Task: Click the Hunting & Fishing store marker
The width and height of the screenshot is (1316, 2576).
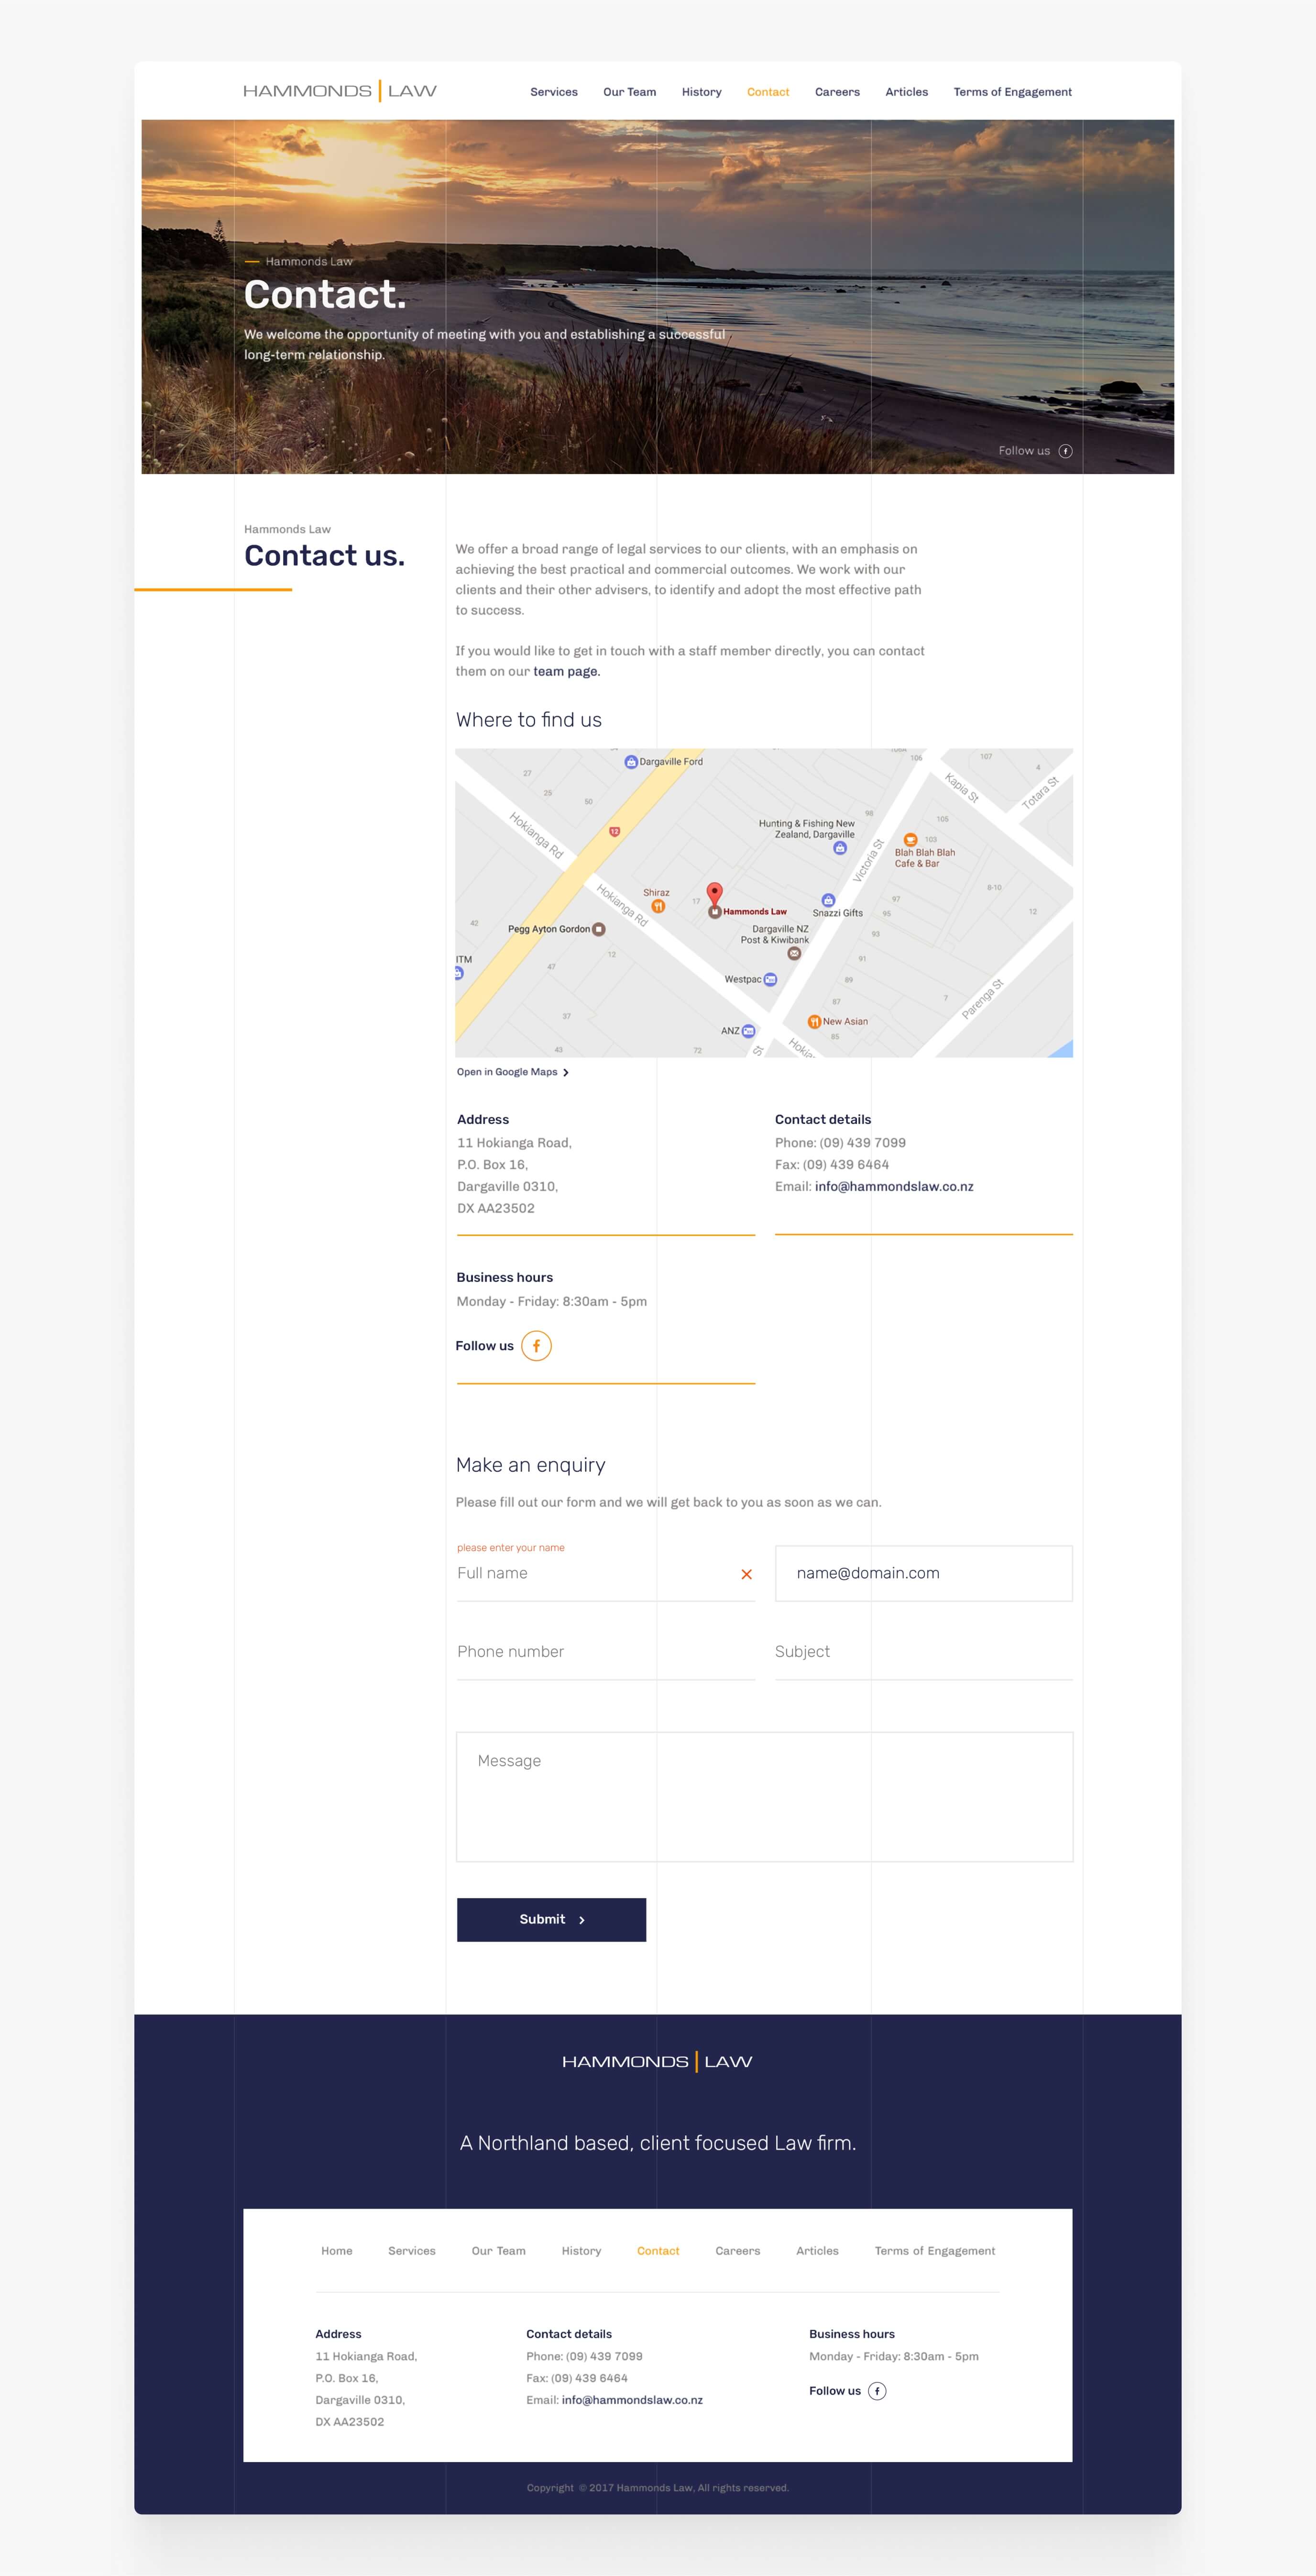Action: point(839,848)
